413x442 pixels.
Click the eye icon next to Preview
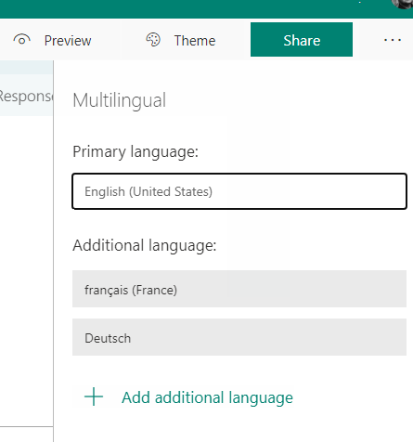[x=21, y=40]
